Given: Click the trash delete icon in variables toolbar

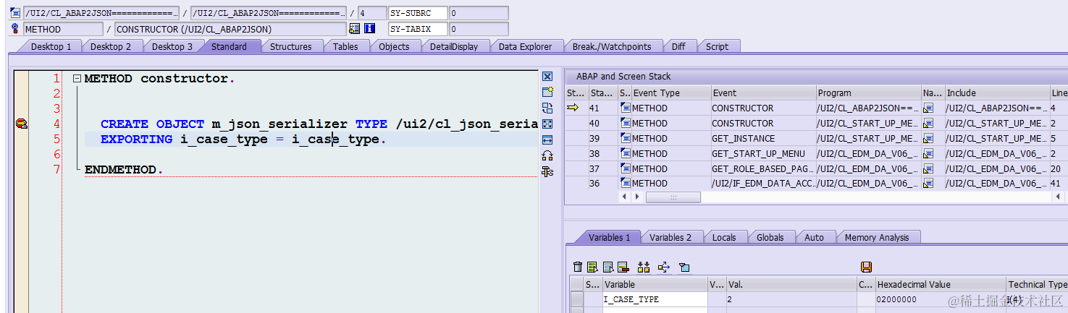Looking at the screenshot, I should click(577, 267).
